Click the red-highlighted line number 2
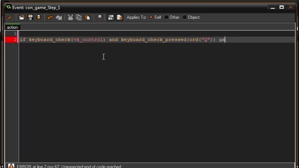Screen dimensions: 299x168 11,40
